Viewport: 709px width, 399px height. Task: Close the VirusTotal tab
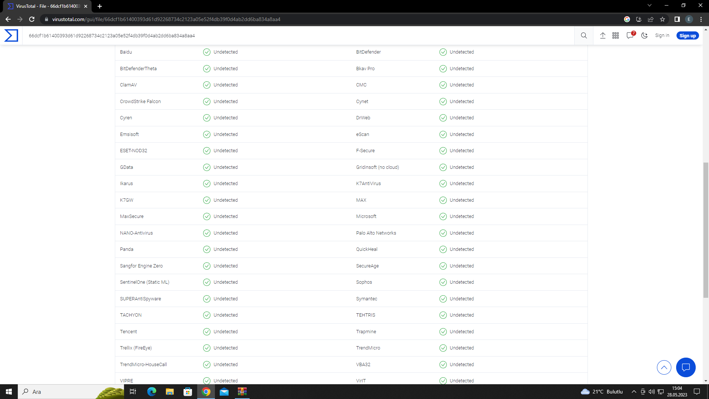86,6
